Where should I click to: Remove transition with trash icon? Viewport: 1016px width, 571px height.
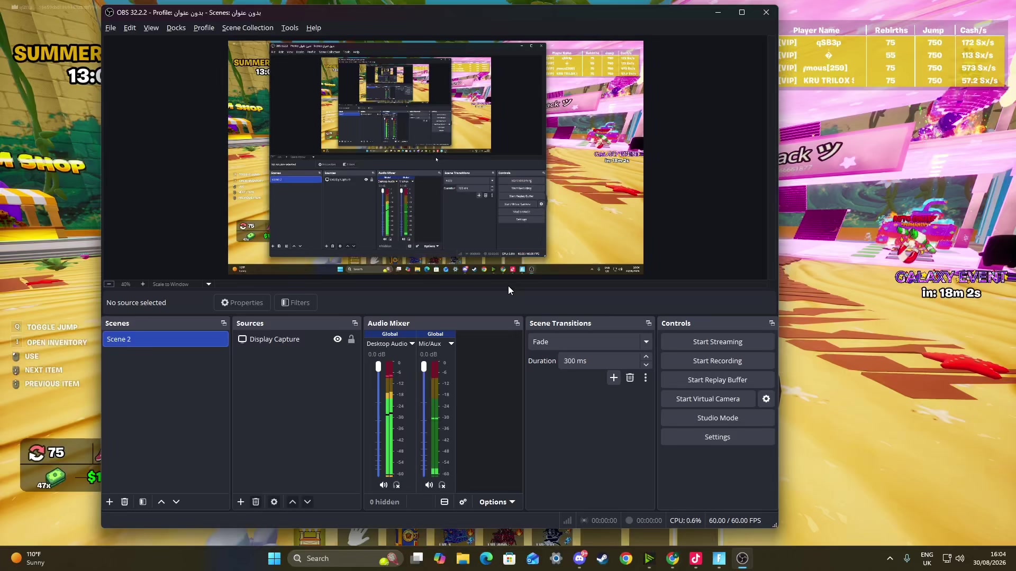click(x=630, y=377)
